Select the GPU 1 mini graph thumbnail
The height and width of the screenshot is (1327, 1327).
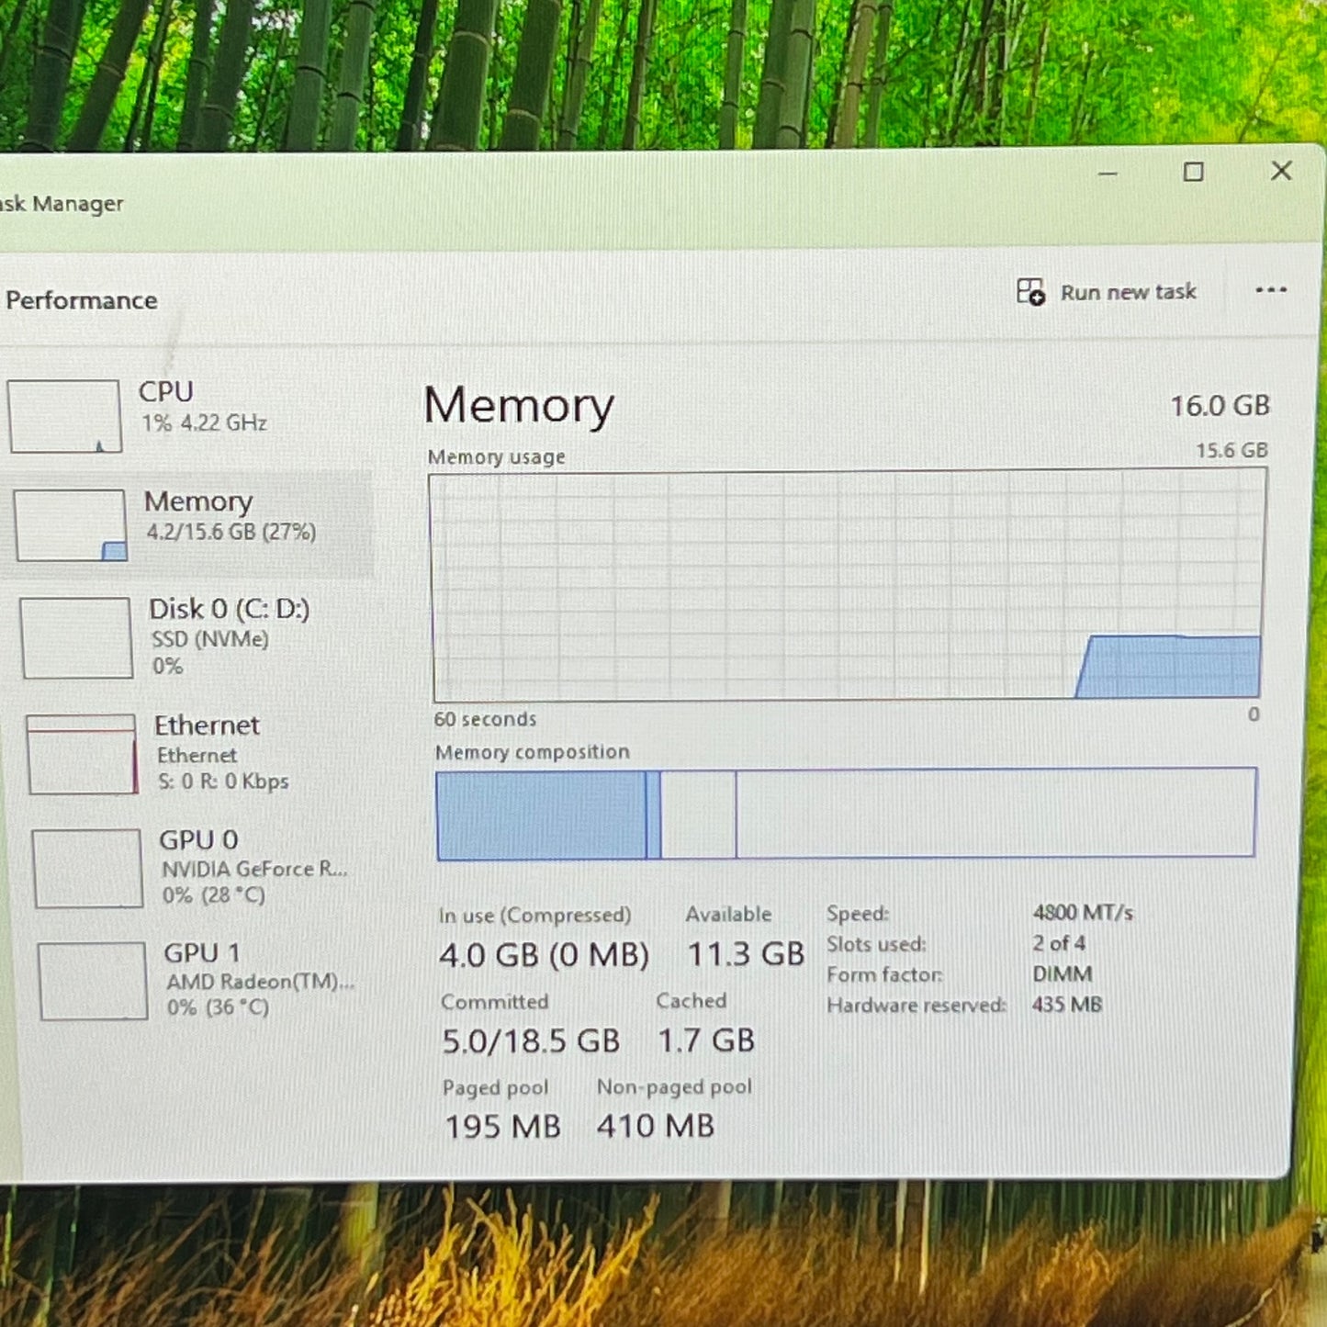[93, 981]
